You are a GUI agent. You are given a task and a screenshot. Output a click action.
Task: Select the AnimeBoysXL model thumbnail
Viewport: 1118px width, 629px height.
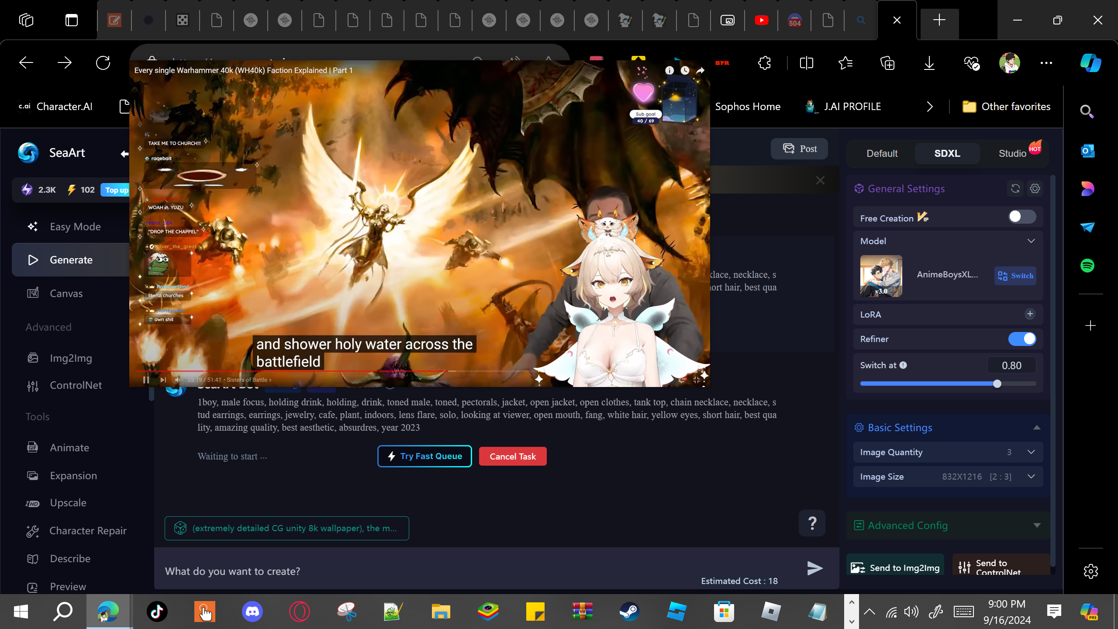[x=881, y=276]
